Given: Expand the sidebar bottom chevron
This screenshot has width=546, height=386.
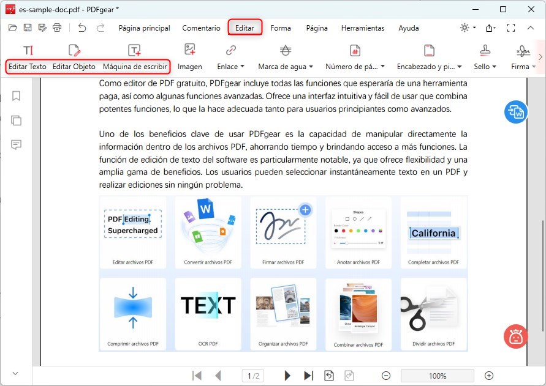Looking at the screenshot, I should click(x=15, y=374).
